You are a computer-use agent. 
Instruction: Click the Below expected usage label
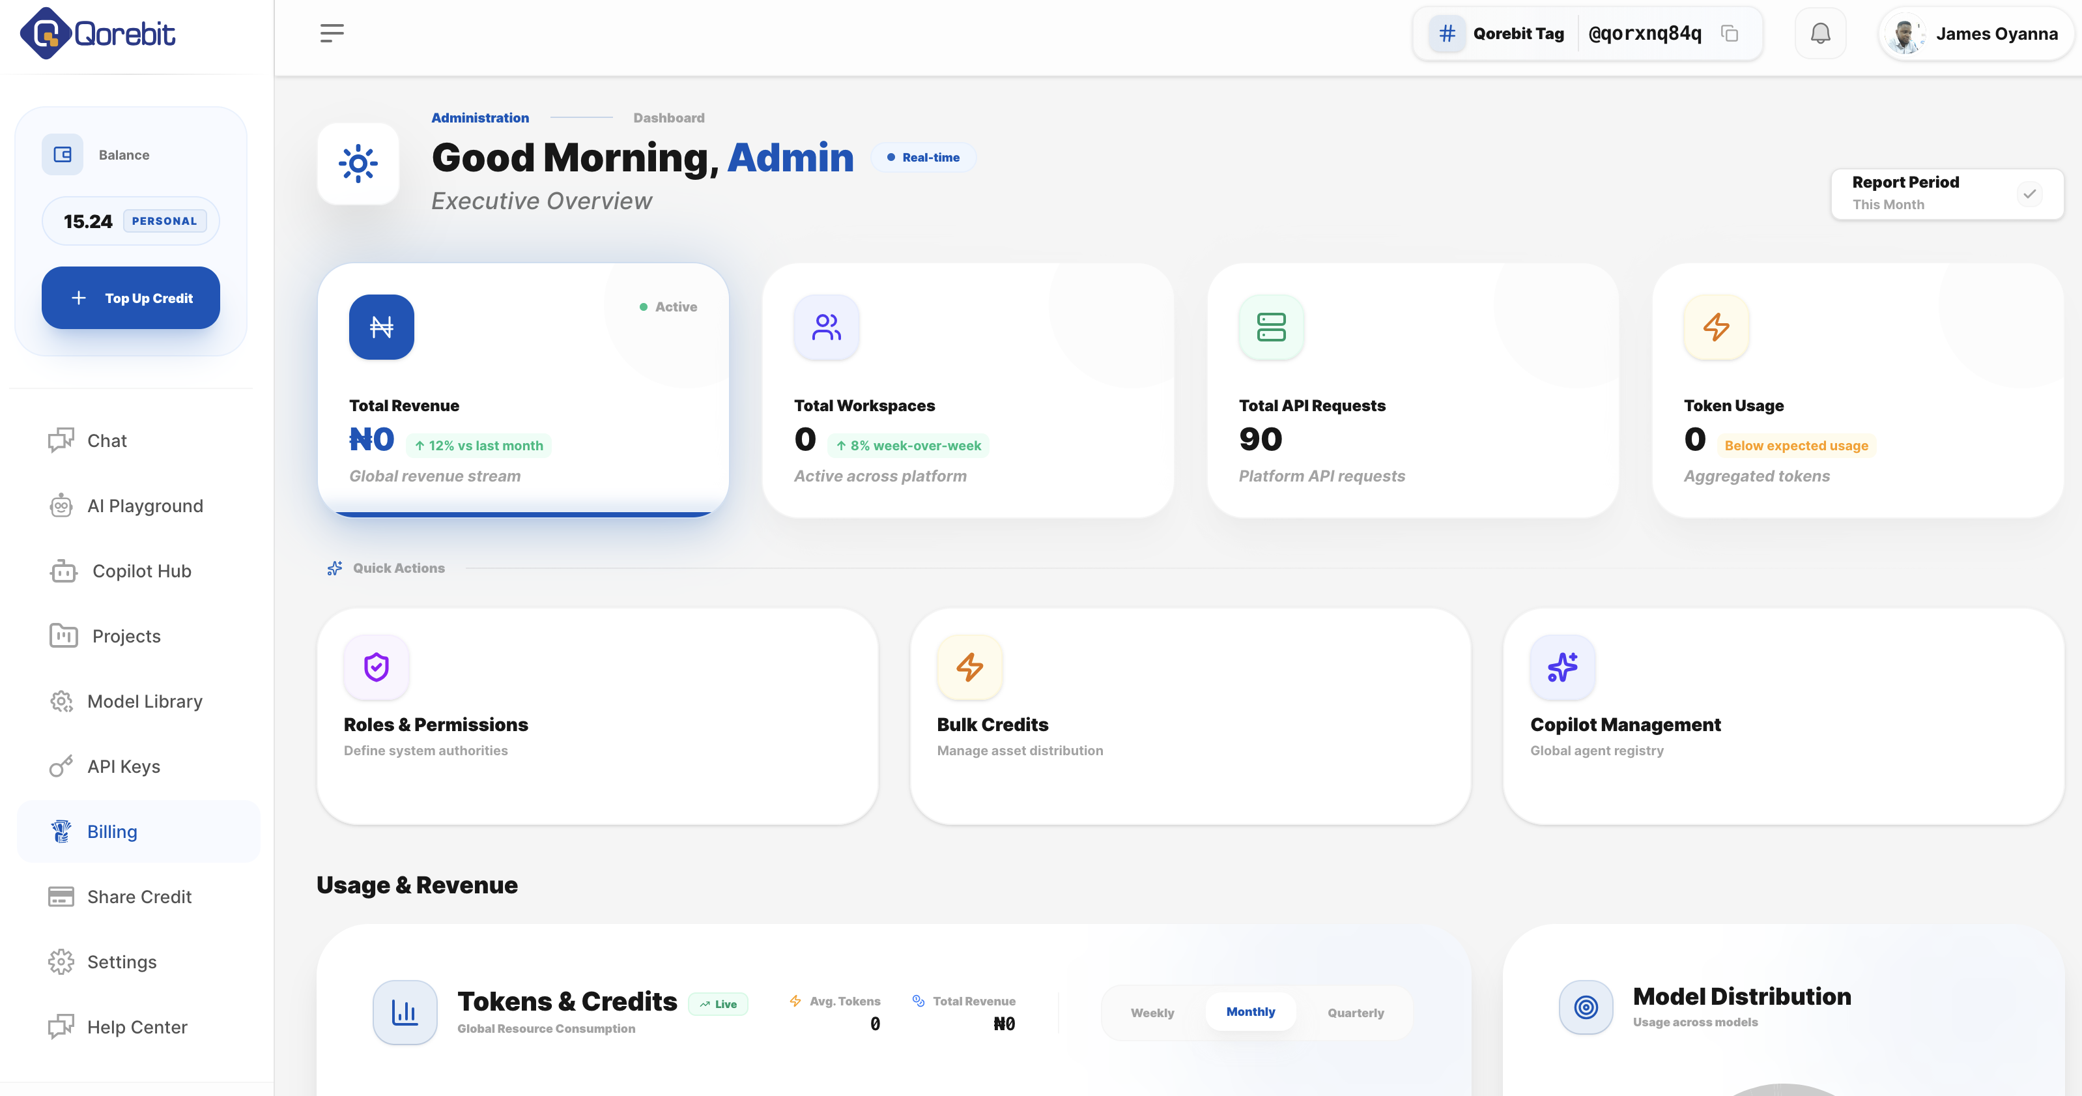(x=1796, y=445)
